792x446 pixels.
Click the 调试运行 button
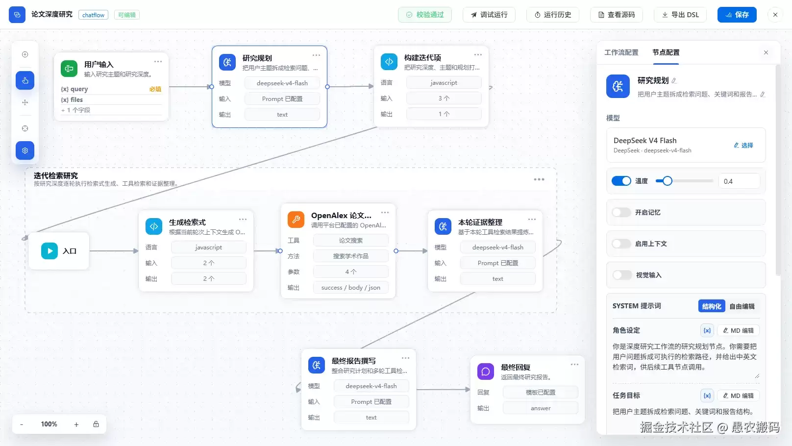pos(489,15)
